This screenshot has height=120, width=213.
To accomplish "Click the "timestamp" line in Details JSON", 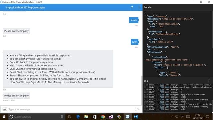I will click(170, 19).
